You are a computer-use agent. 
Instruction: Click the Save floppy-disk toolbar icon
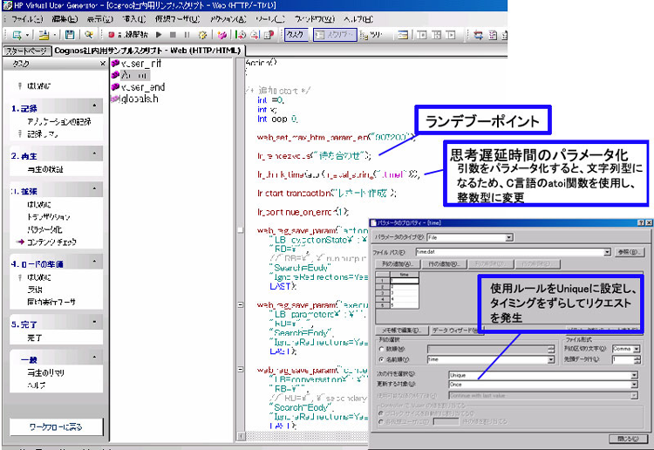(x=70, y=35)
